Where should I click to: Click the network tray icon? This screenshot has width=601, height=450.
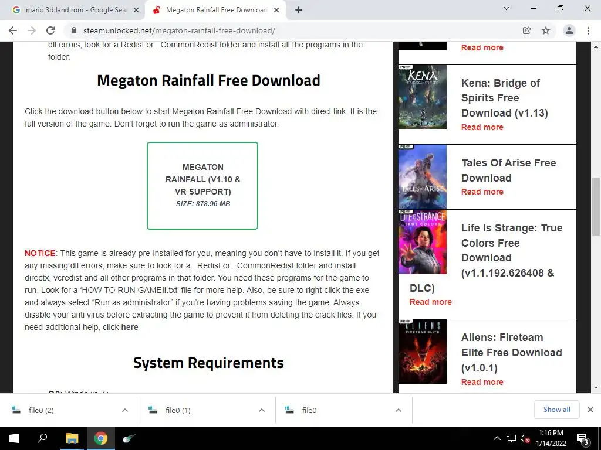pos(511,438)
